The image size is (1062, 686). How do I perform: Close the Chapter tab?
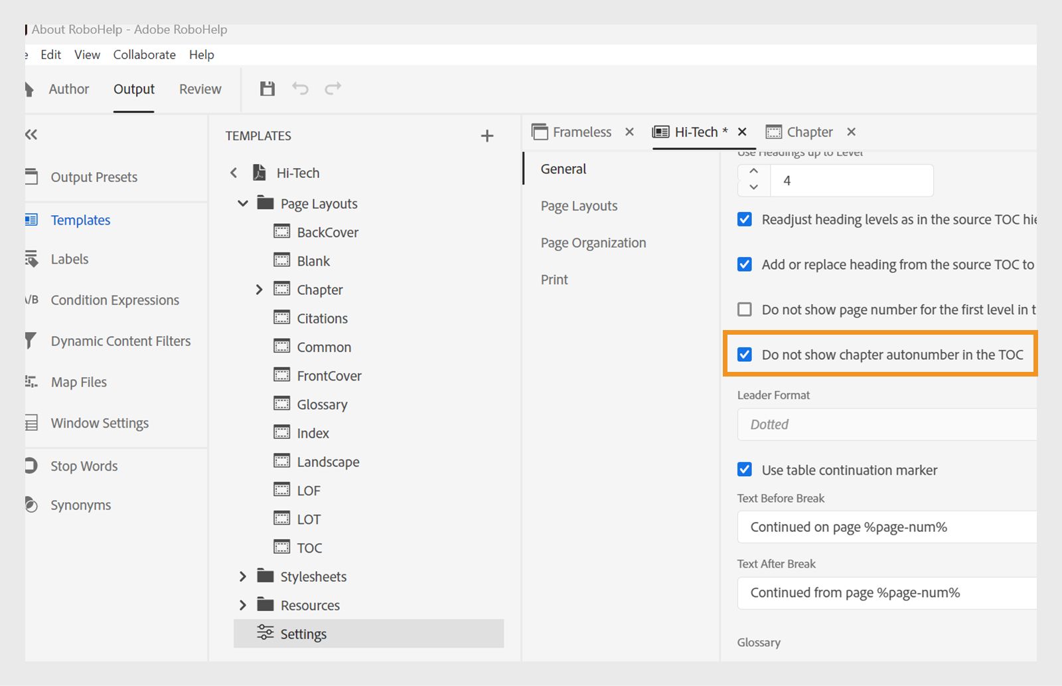coord(851,131)
